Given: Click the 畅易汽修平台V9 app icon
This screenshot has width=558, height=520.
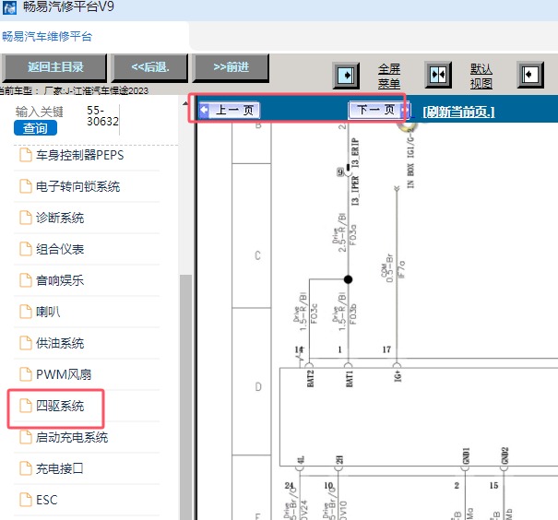Looking at the screenshot, I should pos(9,7).
